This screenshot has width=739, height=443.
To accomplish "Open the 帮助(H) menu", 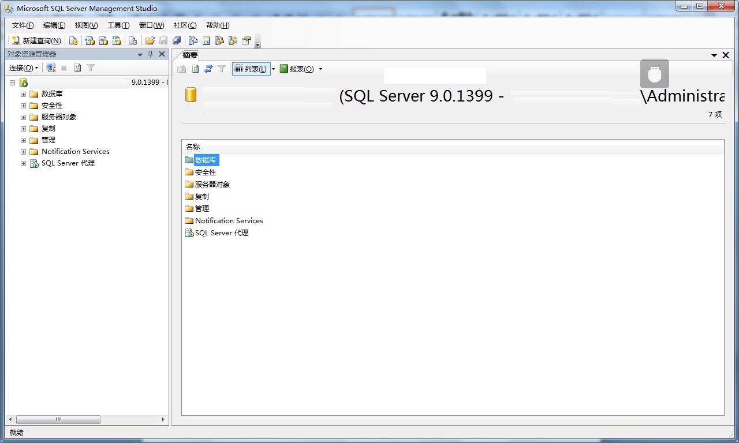I will click(x=218, y=25).
